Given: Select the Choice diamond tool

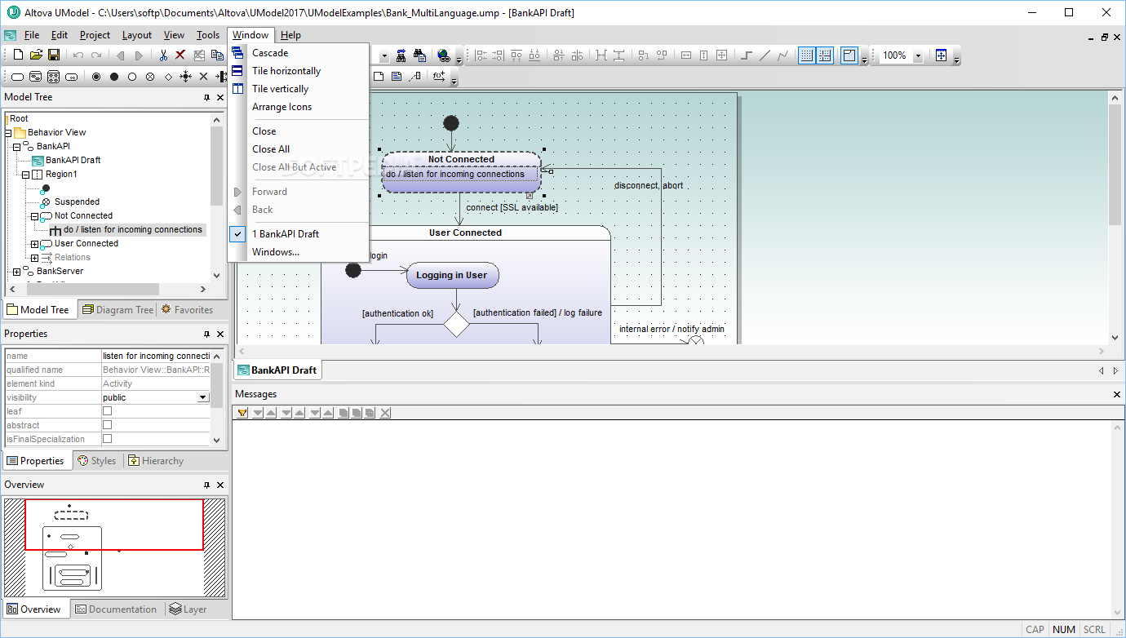Looking at the screenshot, I should (168, 77).
